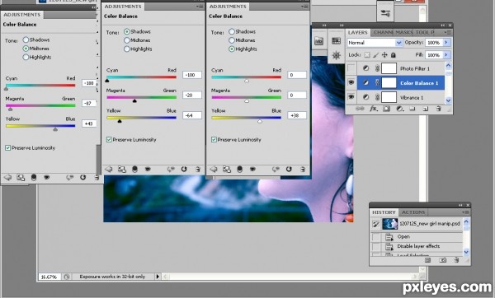
Task: Click Cyan-Red slider in the Shadows-active panel
Action: [x=141, y=77]
